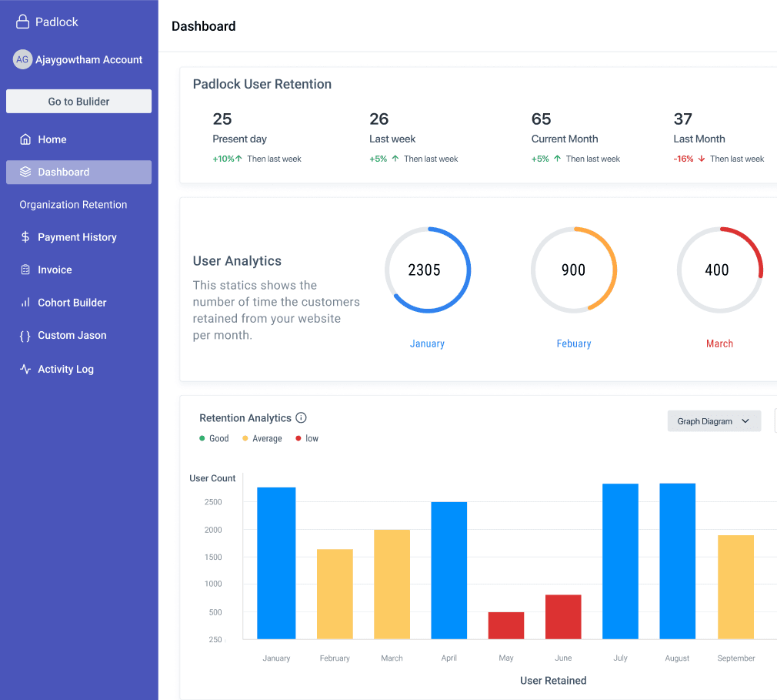Click the AG account avatar
777x700 pixels.
point(22,59)
